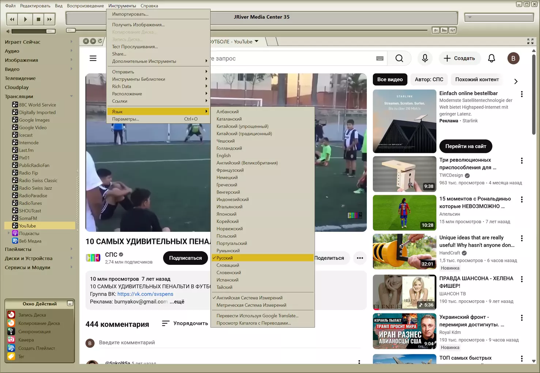Click the voice search microphone icon
The image size is (540, 373).
[425, 58]
